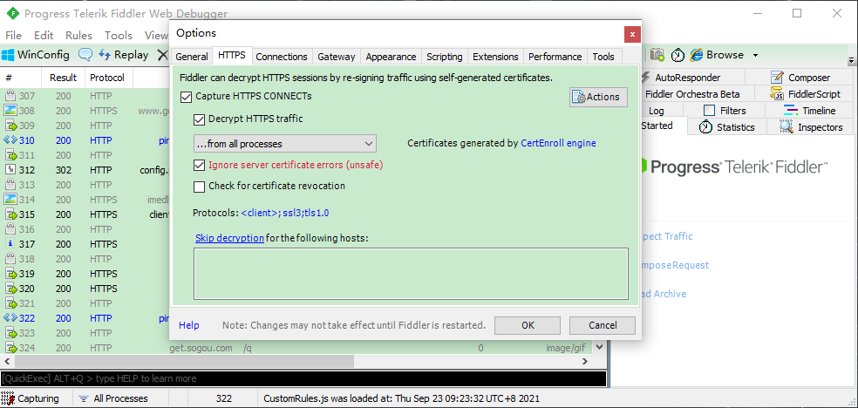The width and height of the screenshot is (858, 408).
Task: Click the AutoResponder lightning icon
Action: tap(645, 77)
